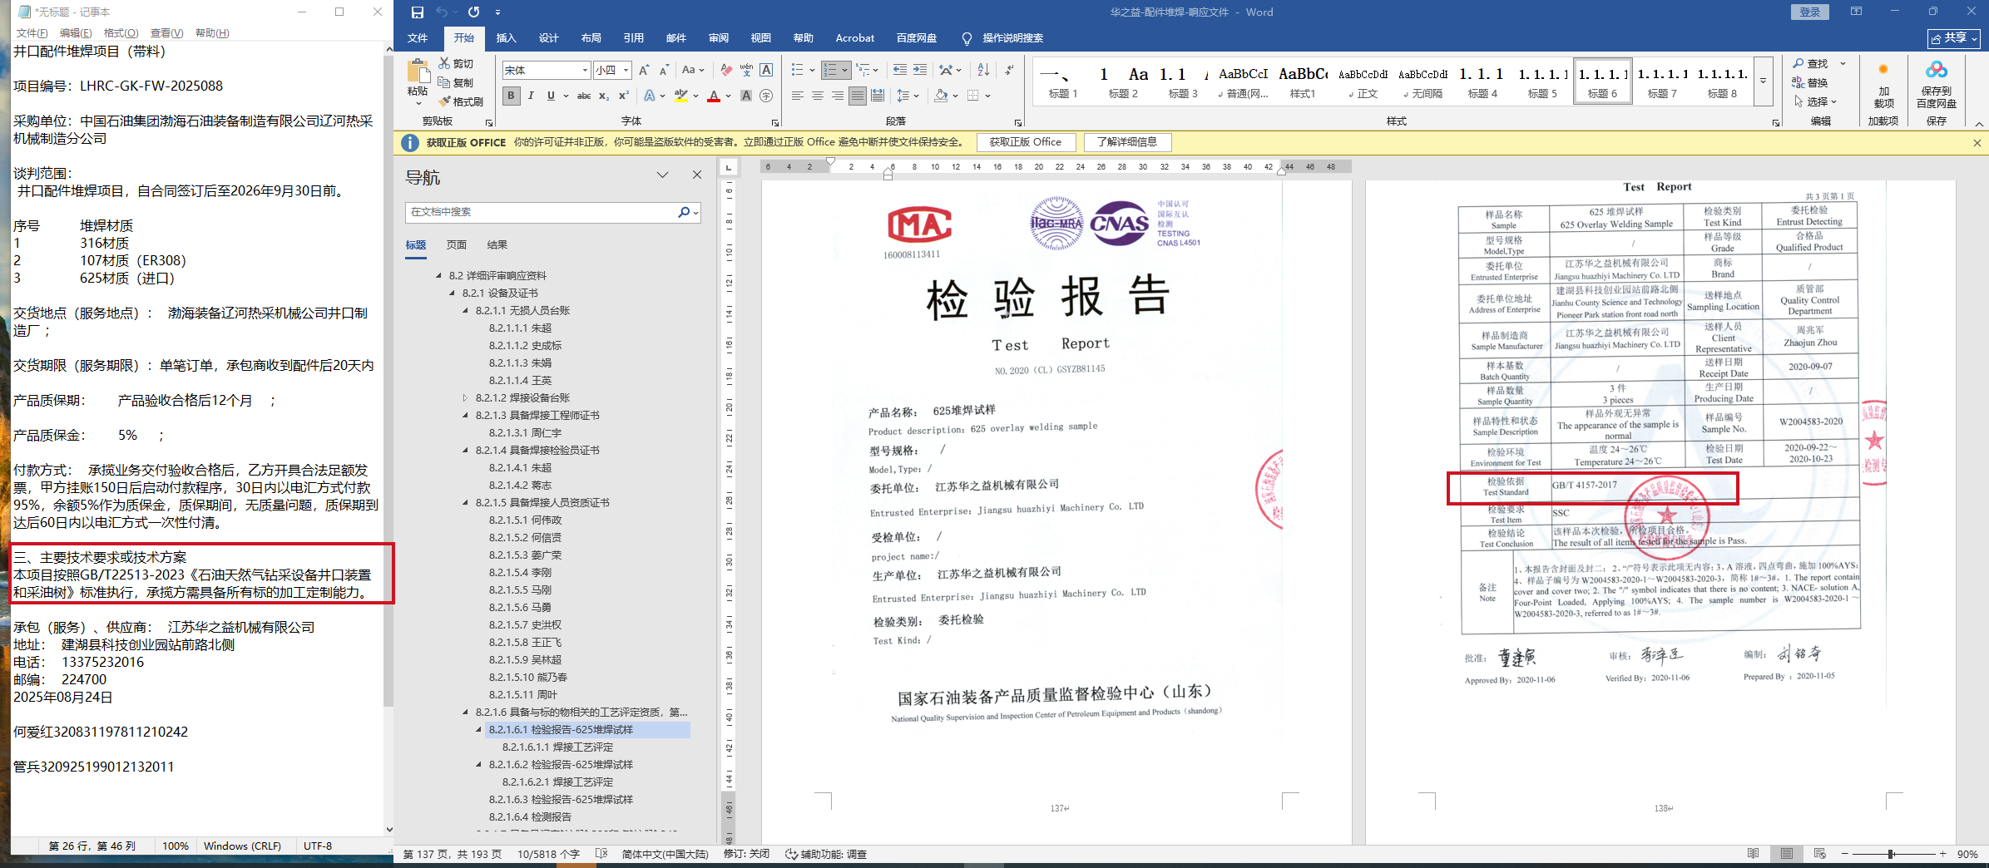Screen dimensions: 1989x868
Task: Click the Cut (剪切) scissors icon
Action: [445, 64]
